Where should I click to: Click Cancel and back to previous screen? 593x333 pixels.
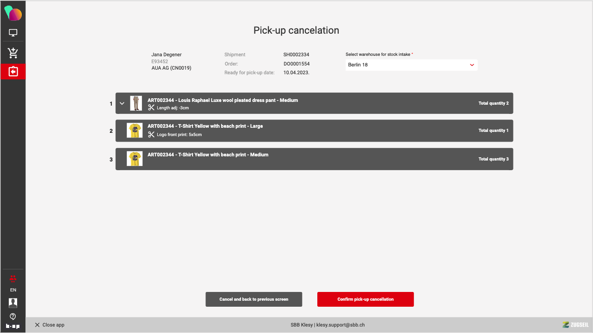tap(253, 299)
